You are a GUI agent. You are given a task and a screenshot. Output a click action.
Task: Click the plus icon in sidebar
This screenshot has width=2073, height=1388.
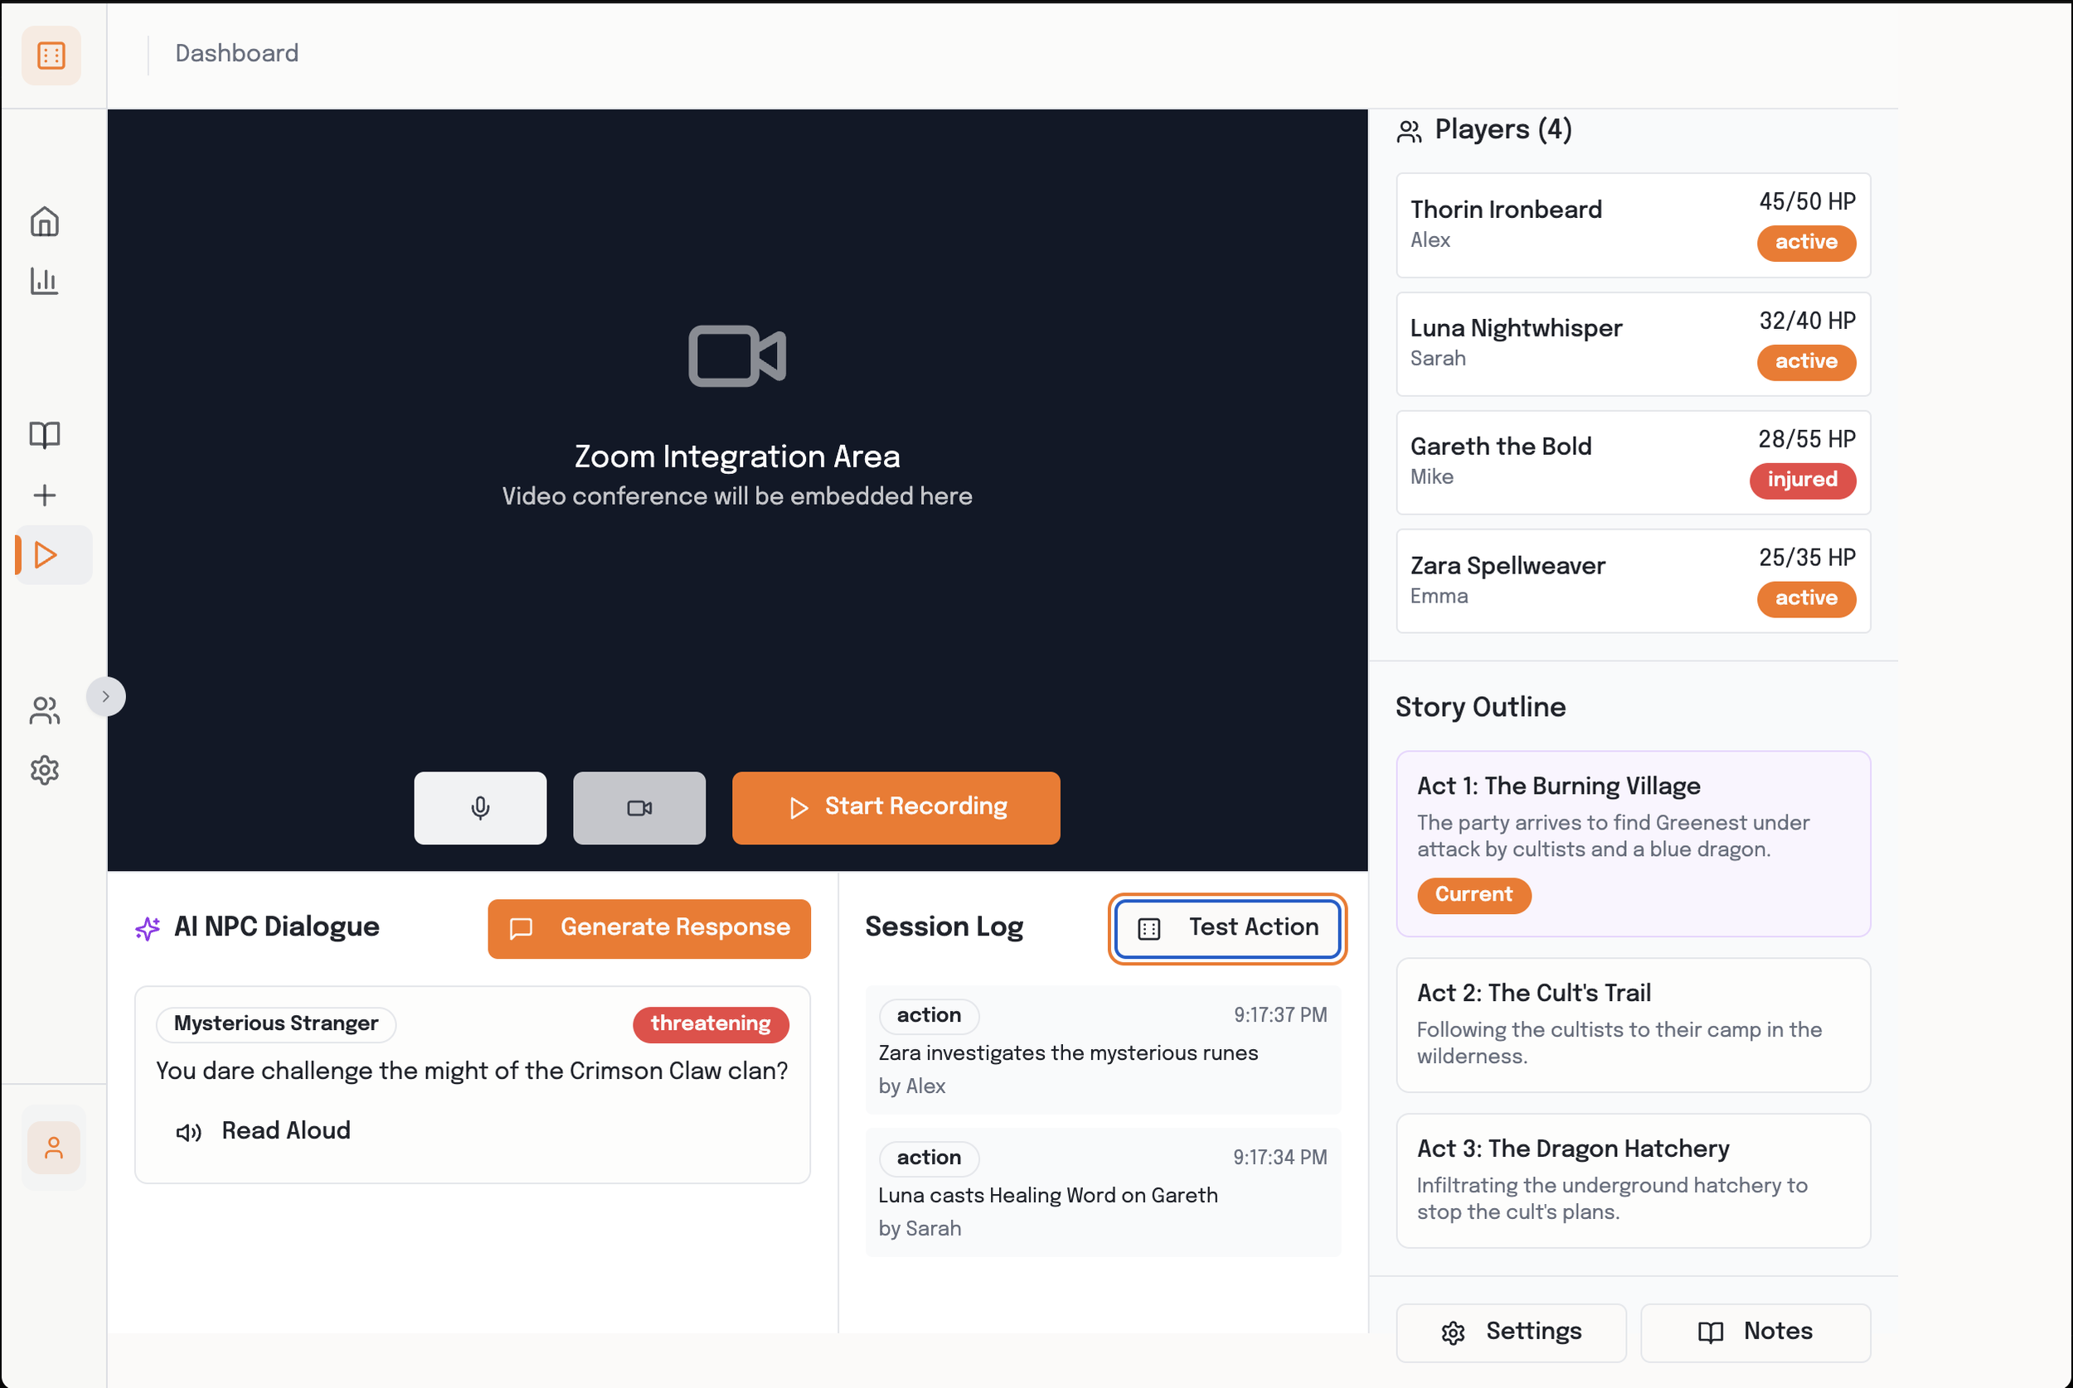(44, 495)
